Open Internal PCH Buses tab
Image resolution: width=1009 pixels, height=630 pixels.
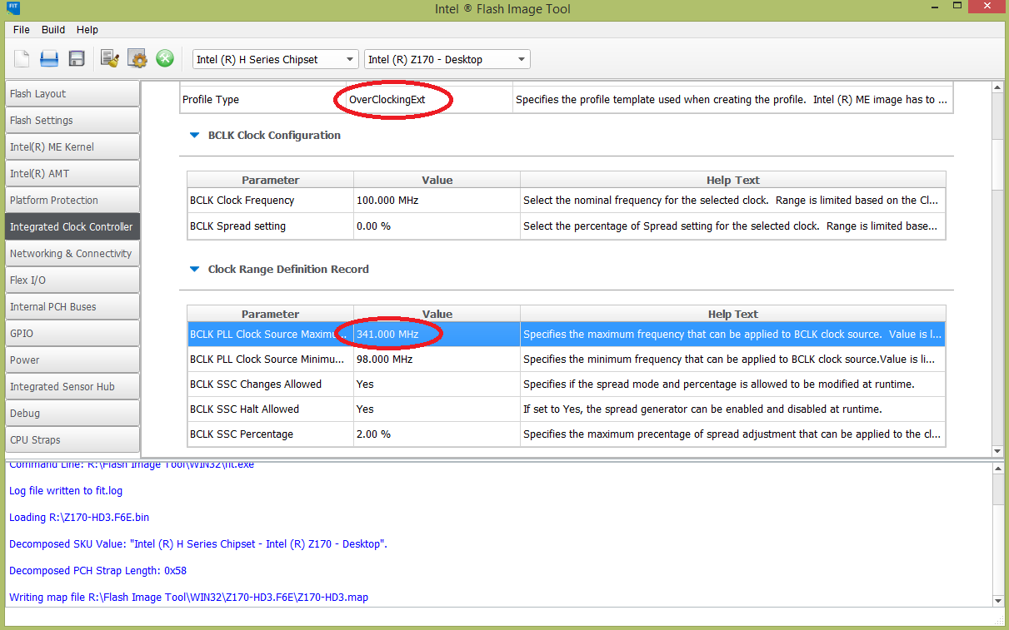[x=72, y=307]
